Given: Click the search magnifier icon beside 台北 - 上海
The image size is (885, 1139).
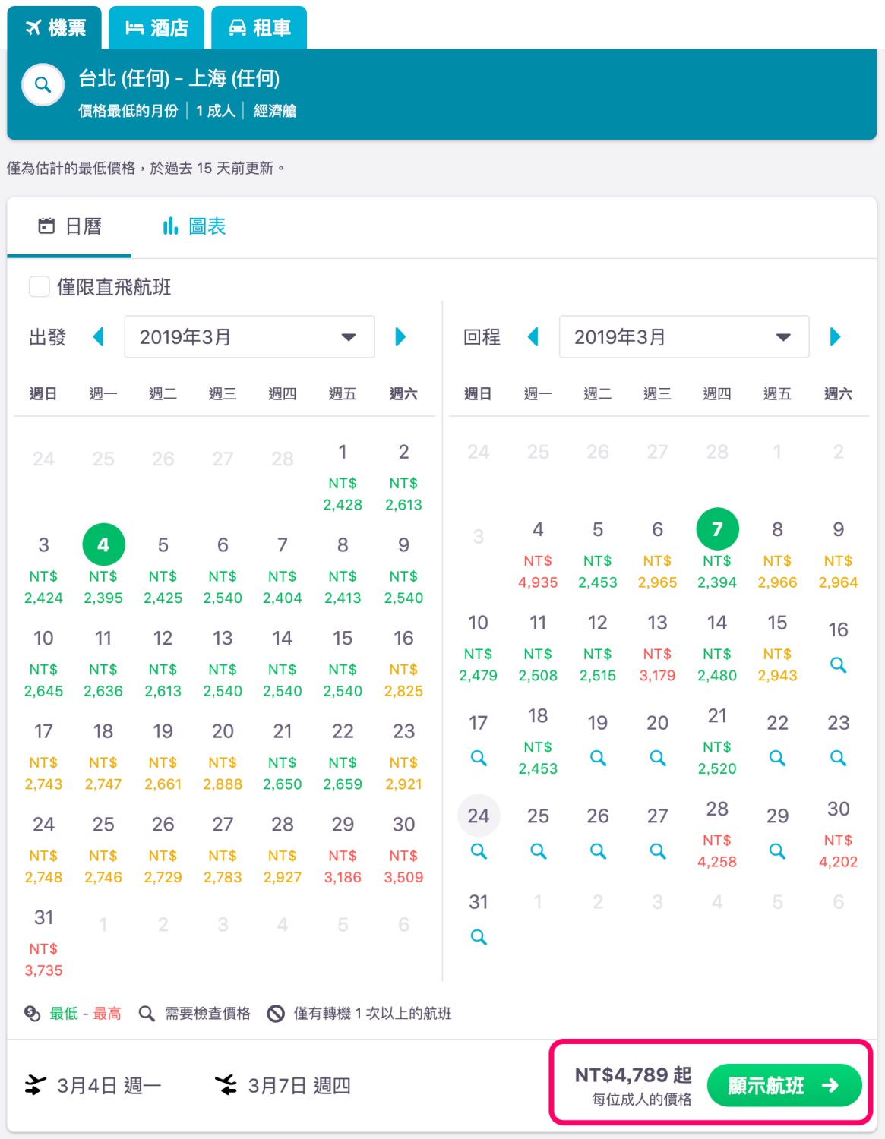Looking at the screenshot, I should coord(43,84).
